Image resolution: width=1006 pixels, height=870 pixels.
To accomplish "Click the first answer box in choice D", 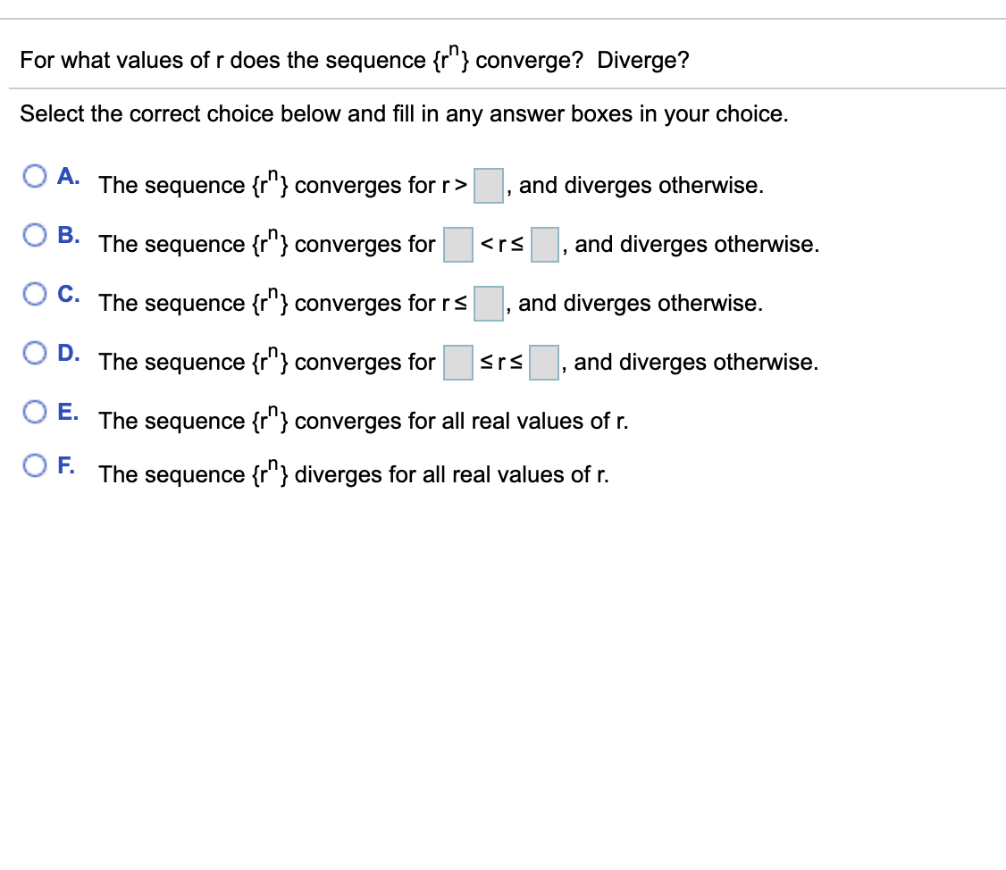I will click(x=457, y=363).
